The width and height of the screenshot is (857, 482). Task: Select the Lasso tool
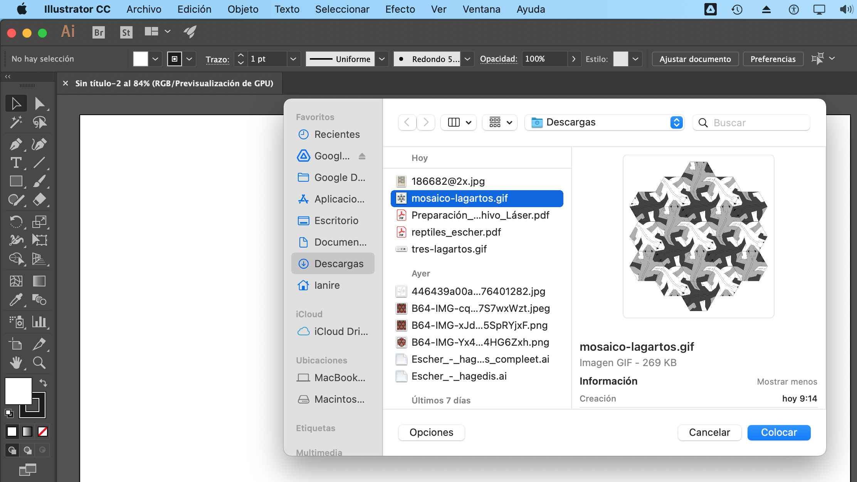tap(39, 122)
